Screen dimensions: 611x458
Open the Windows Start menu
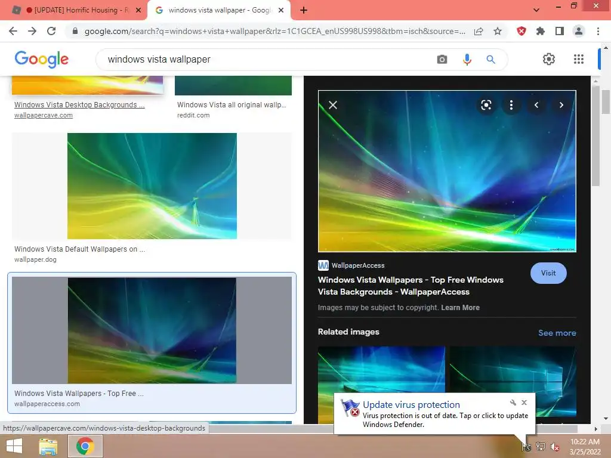(x=14, y=446)
